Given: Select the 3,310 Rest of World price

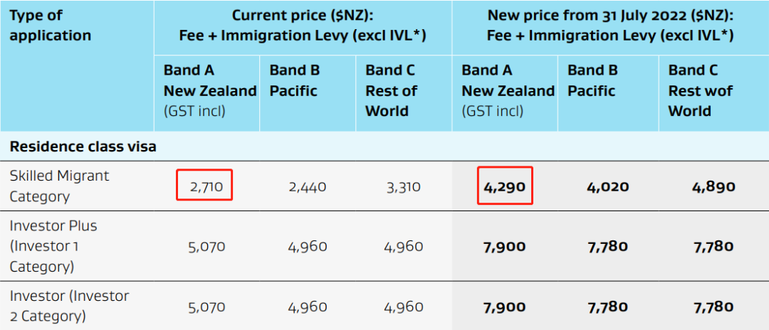Looking at the screenshot, I should click(x=403, y=187).
